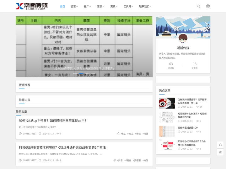
Task: Expand the 推广 menu
Action: point(88,6)
